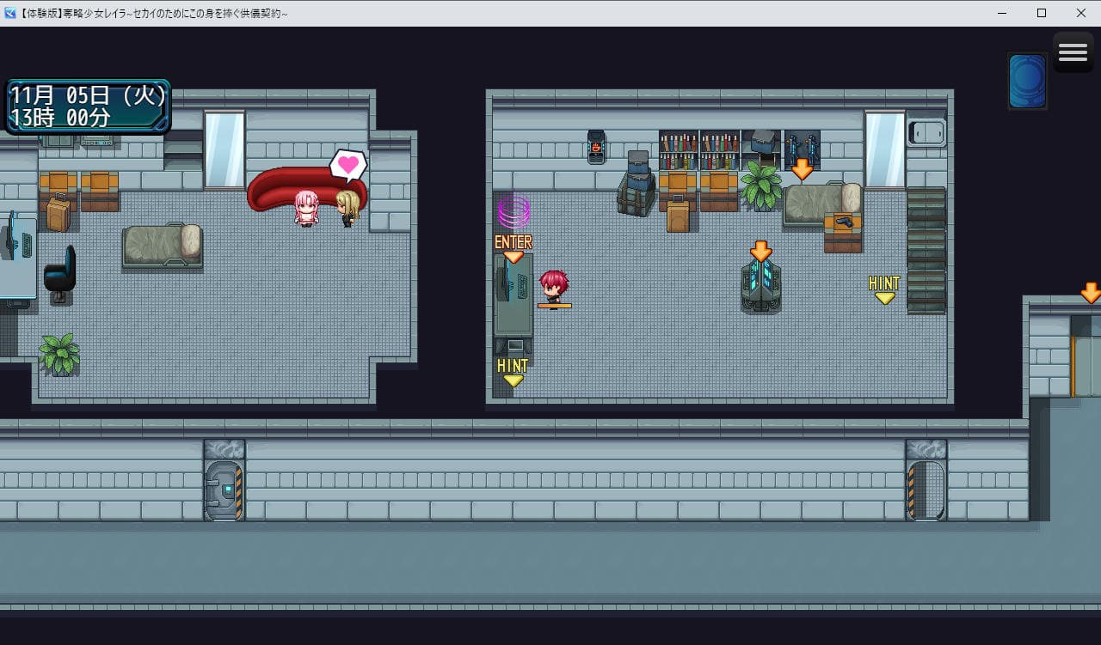The width and height of the screenshot is (1101, 645).
Task: Open the sealed corridor door with hazard stripes
Action: point(225,490)
